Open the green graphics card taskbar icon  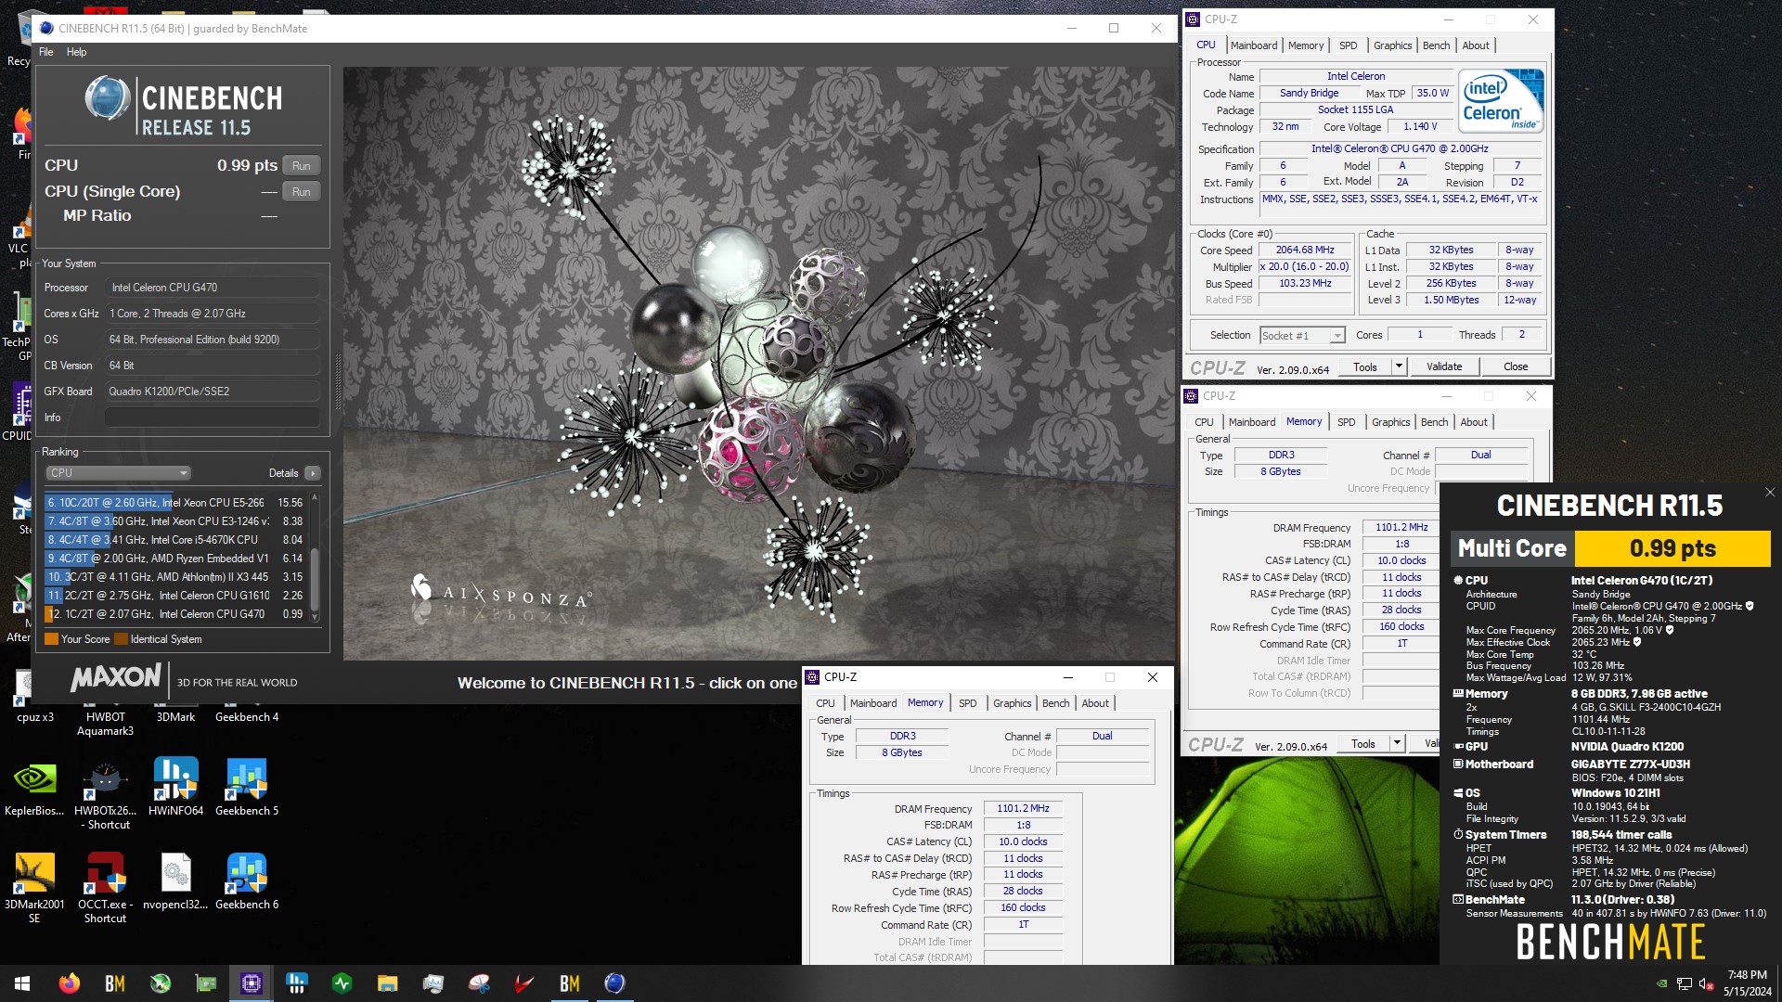pos(206,983)
